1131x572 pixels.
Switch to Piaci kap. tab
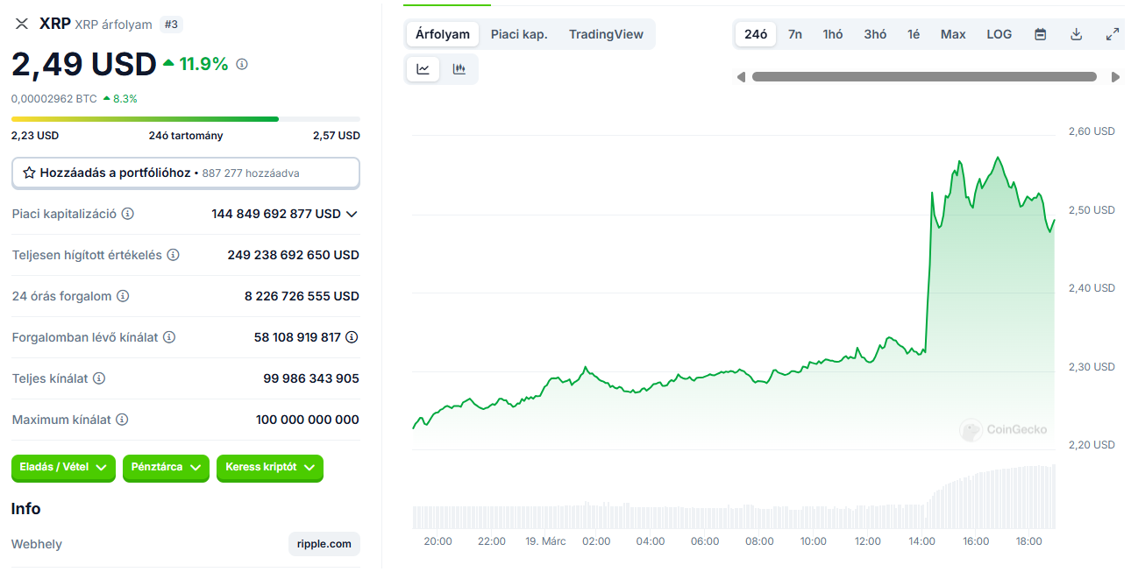point(519,34)
